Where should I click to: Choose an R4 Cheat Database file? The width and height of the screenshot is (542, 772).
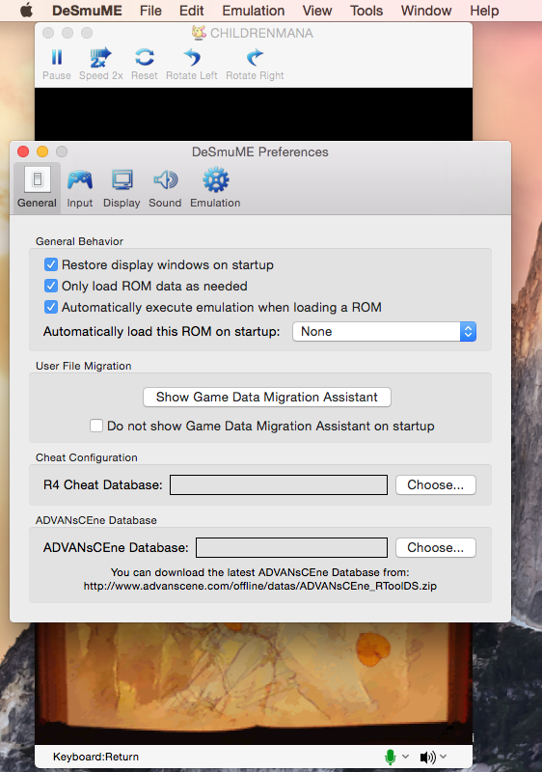[435, 485]
